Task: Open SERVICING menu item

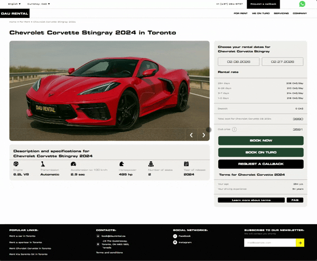Action: pos(281,13)
